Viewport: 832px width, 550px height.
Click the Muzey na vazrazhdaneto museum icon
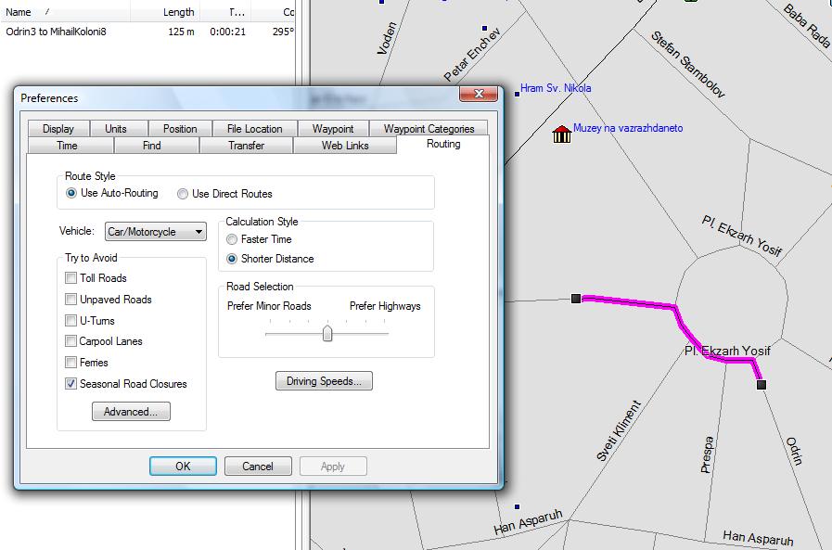pyautogui.click(x=561, y=134)
